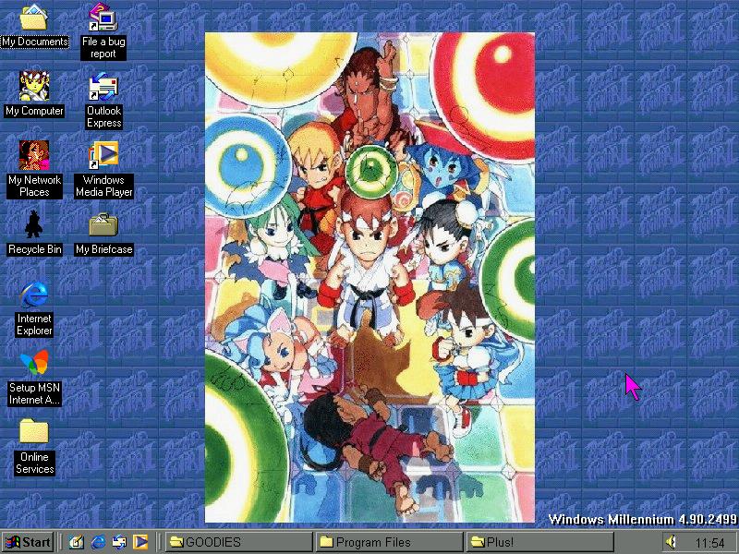Click the Setup MSN Internet Access icon
This screenshot has width=739, height=554.
[x=34, y=364]
